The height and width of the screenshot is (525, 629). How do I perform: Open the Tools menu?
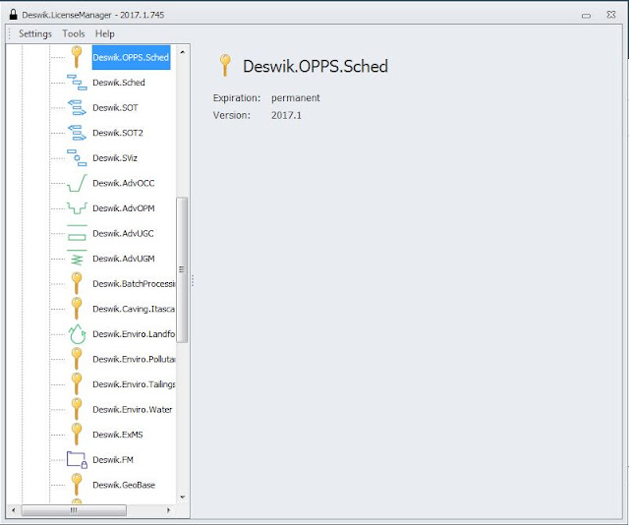(74, 33)
